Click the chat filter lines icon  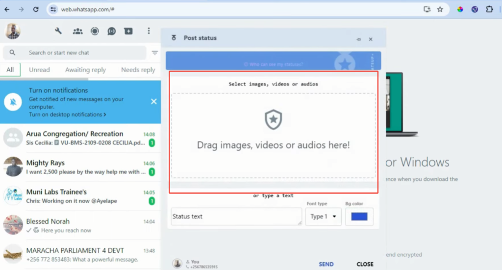point(155,53)
